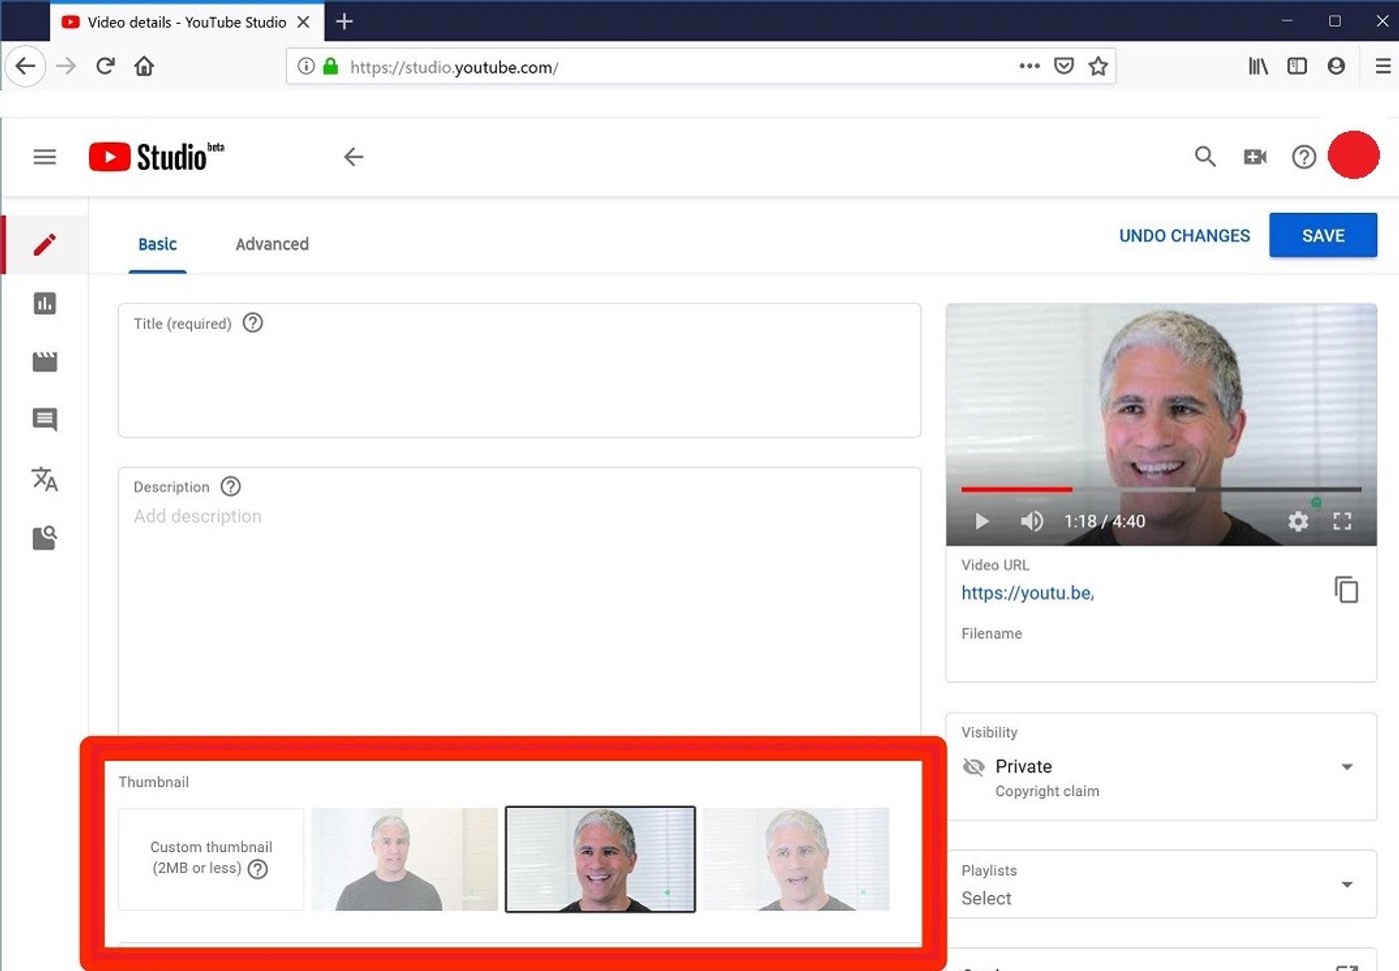Click the upload video camera icon
The height and width of the screenshot is (971, 1399).
pyautogui.click(x=1254, y=157)
